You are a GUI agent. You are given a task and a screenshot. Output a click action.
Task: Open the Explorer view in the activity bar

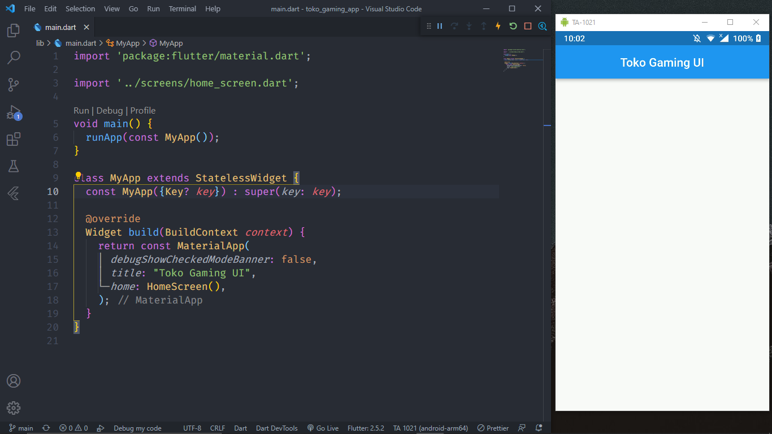(14, 31)
